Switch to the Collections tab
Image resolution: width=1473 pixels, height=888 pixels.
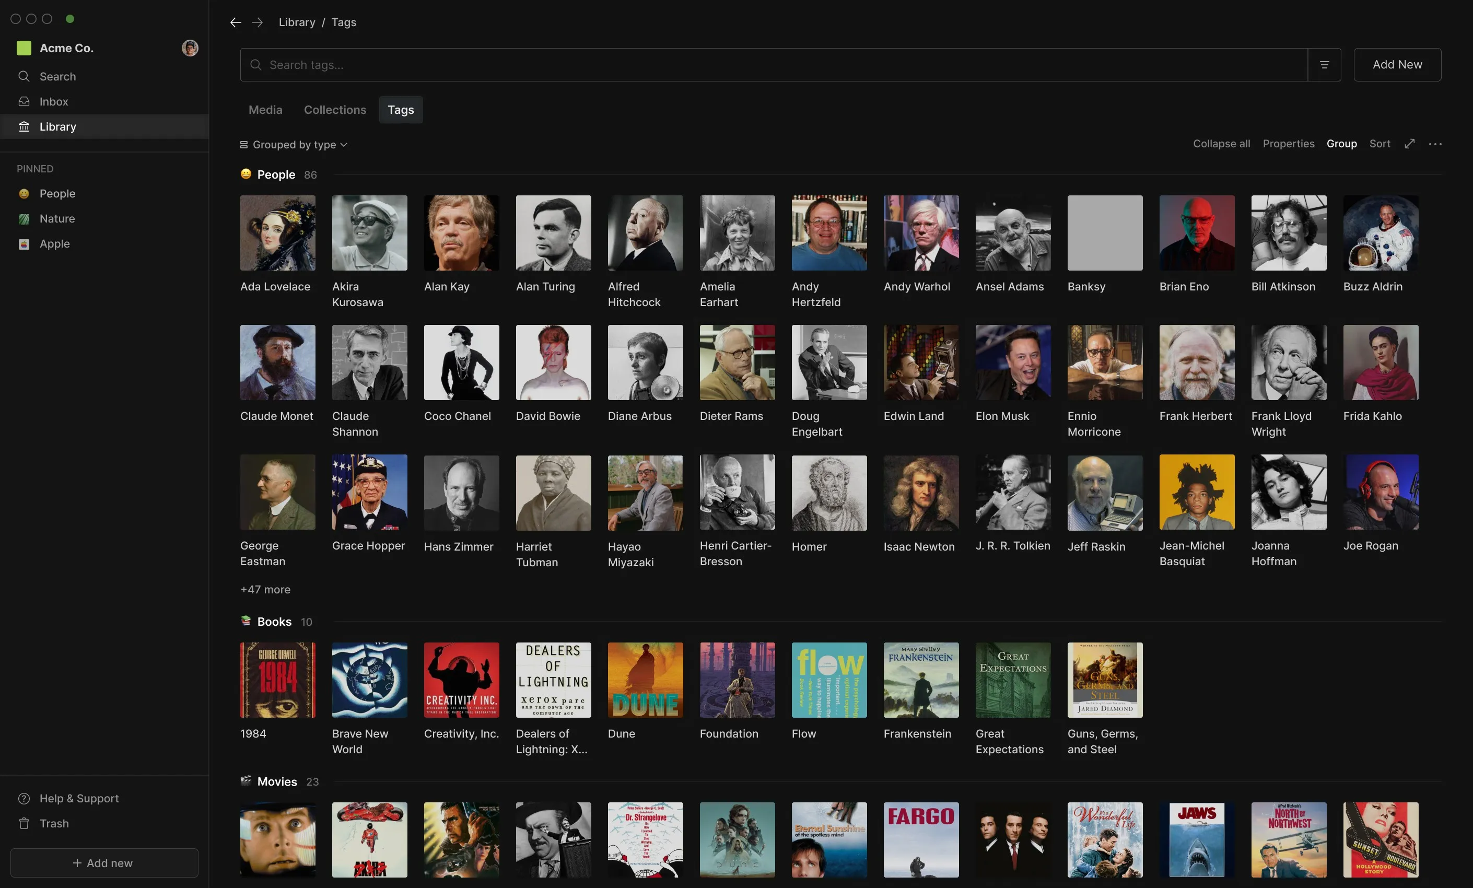[x=335, y=110]
